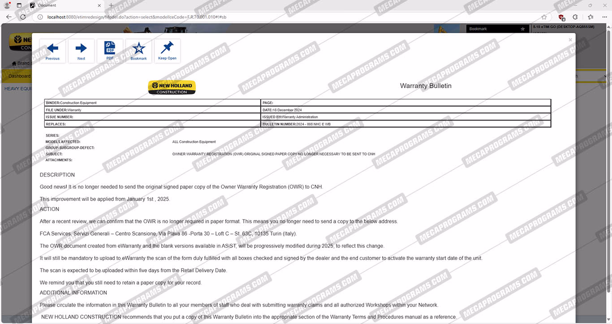
Task: Go to the Previous bulletin
Action: [x=52, y=51]
